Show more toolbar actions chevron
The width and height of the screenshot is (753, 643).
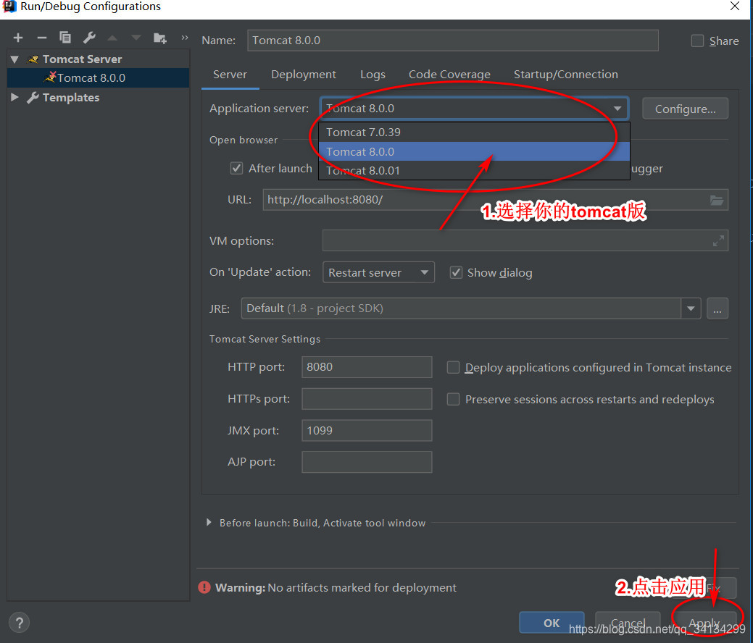pos(184,38)
